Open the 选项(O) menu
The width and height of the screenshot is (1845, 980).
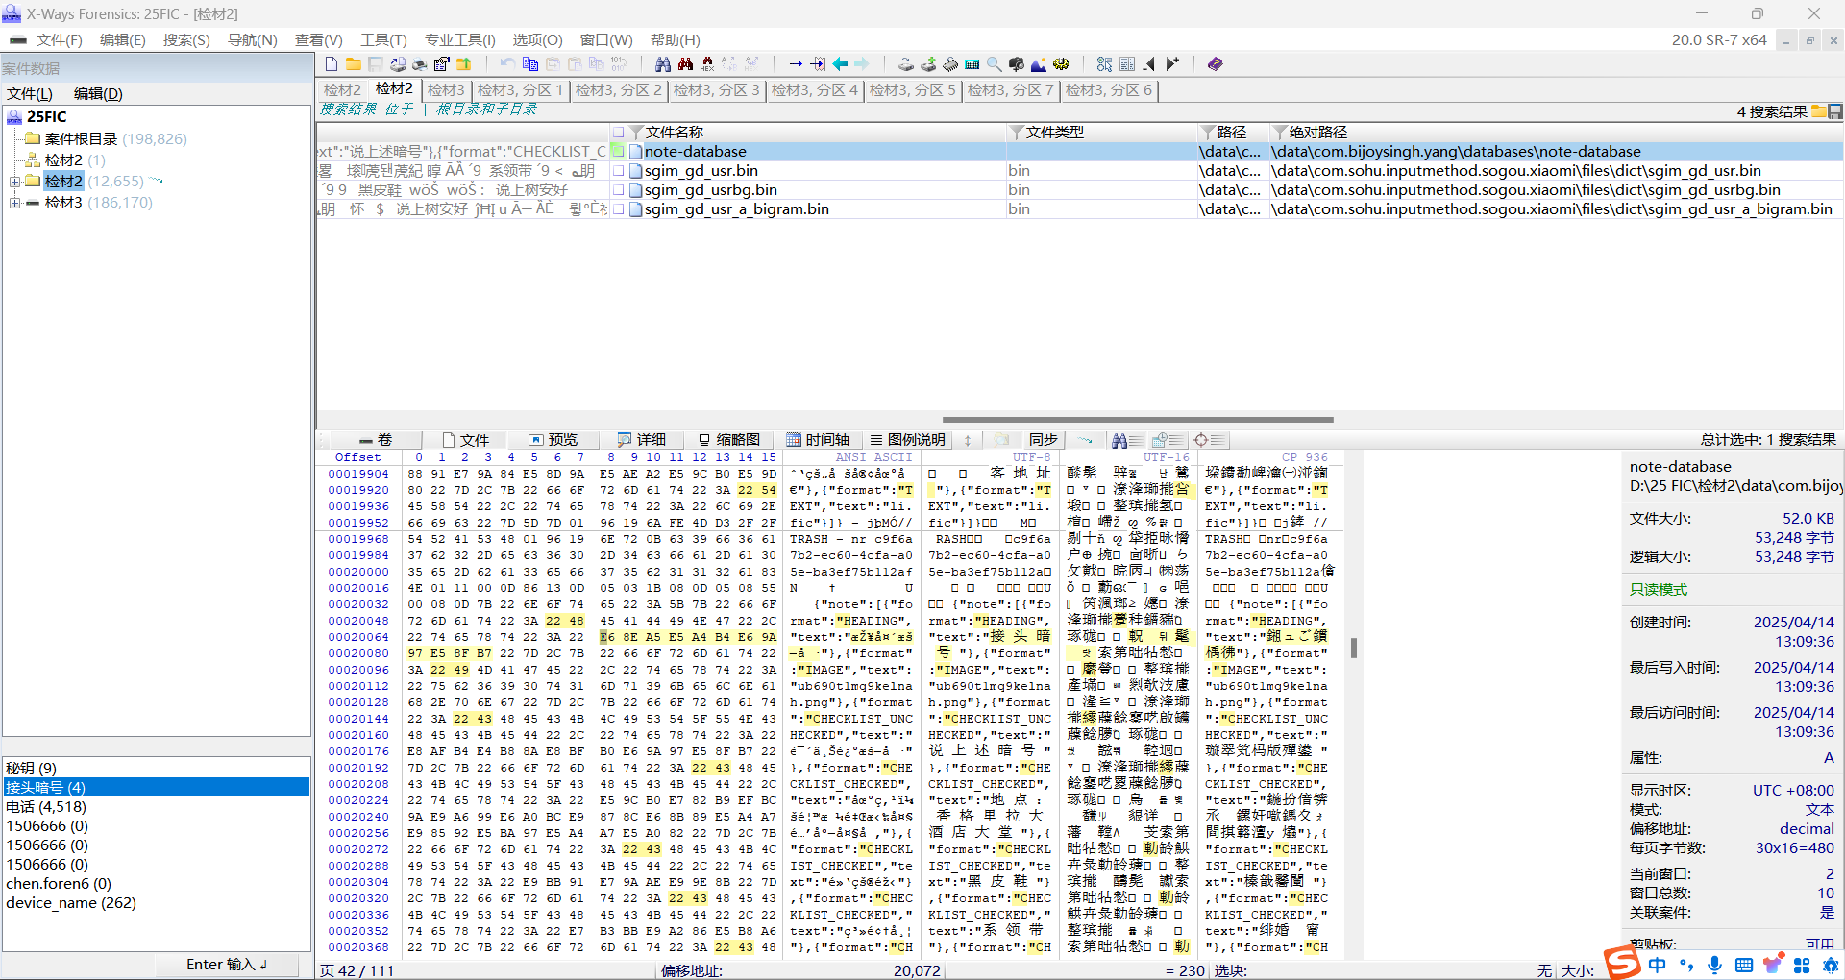click(x=537, y=40)
